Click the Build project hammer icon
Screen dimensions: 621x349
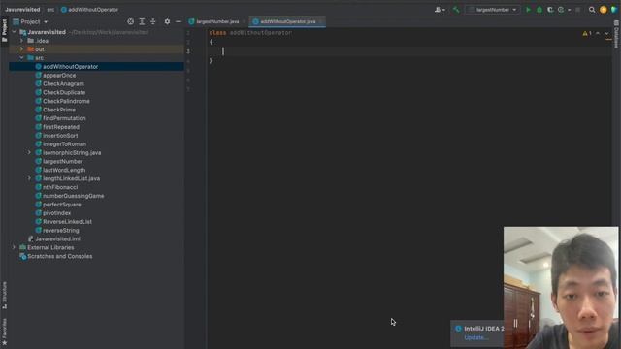click(x=456, y=10)
